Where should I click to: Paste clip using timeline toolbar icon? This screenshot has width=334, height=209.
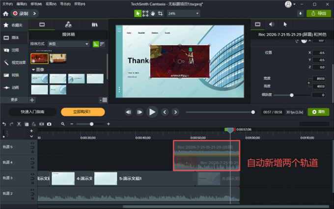click(x=34, y=124)
